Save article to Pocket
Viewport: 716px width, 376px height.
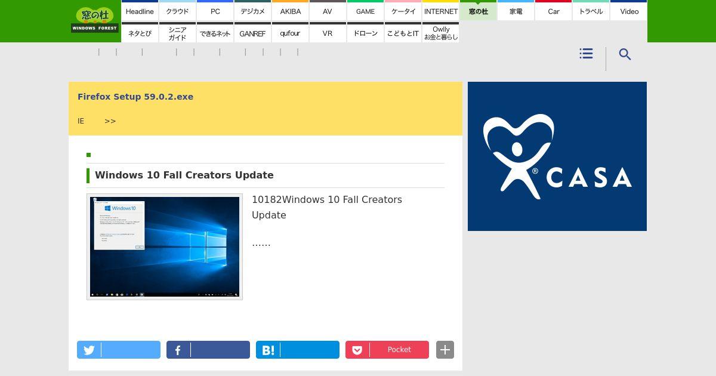click(x=387, y=350)
